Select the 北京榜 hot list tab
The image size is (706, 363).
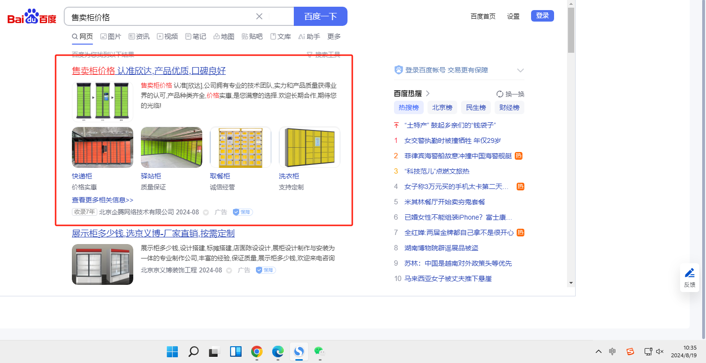[x=442, y=107]
